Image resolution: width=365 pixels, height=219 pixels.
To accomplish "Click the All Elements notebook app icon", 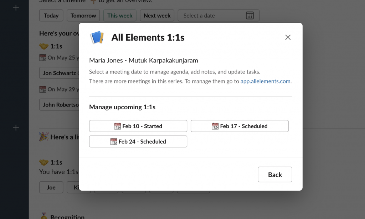I will 97,37.
